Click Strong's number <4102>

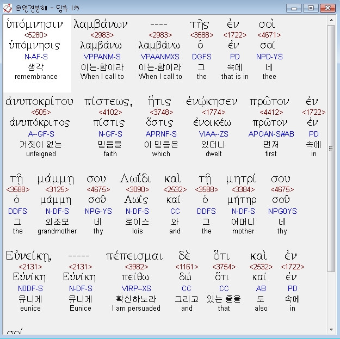click(110, 112)
